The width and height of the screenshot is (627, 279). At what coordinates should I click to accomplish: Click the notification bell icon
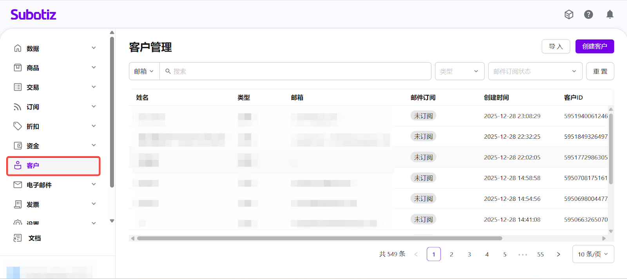point(610,14)
